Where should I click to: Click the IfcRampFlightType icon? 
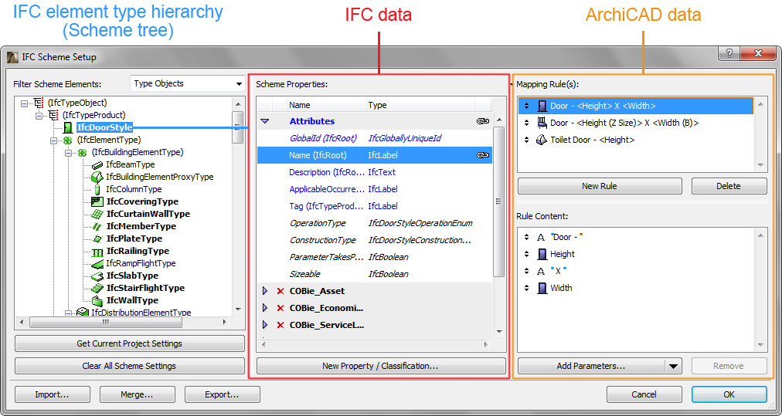pyautogui.click(x=97, y=263)
